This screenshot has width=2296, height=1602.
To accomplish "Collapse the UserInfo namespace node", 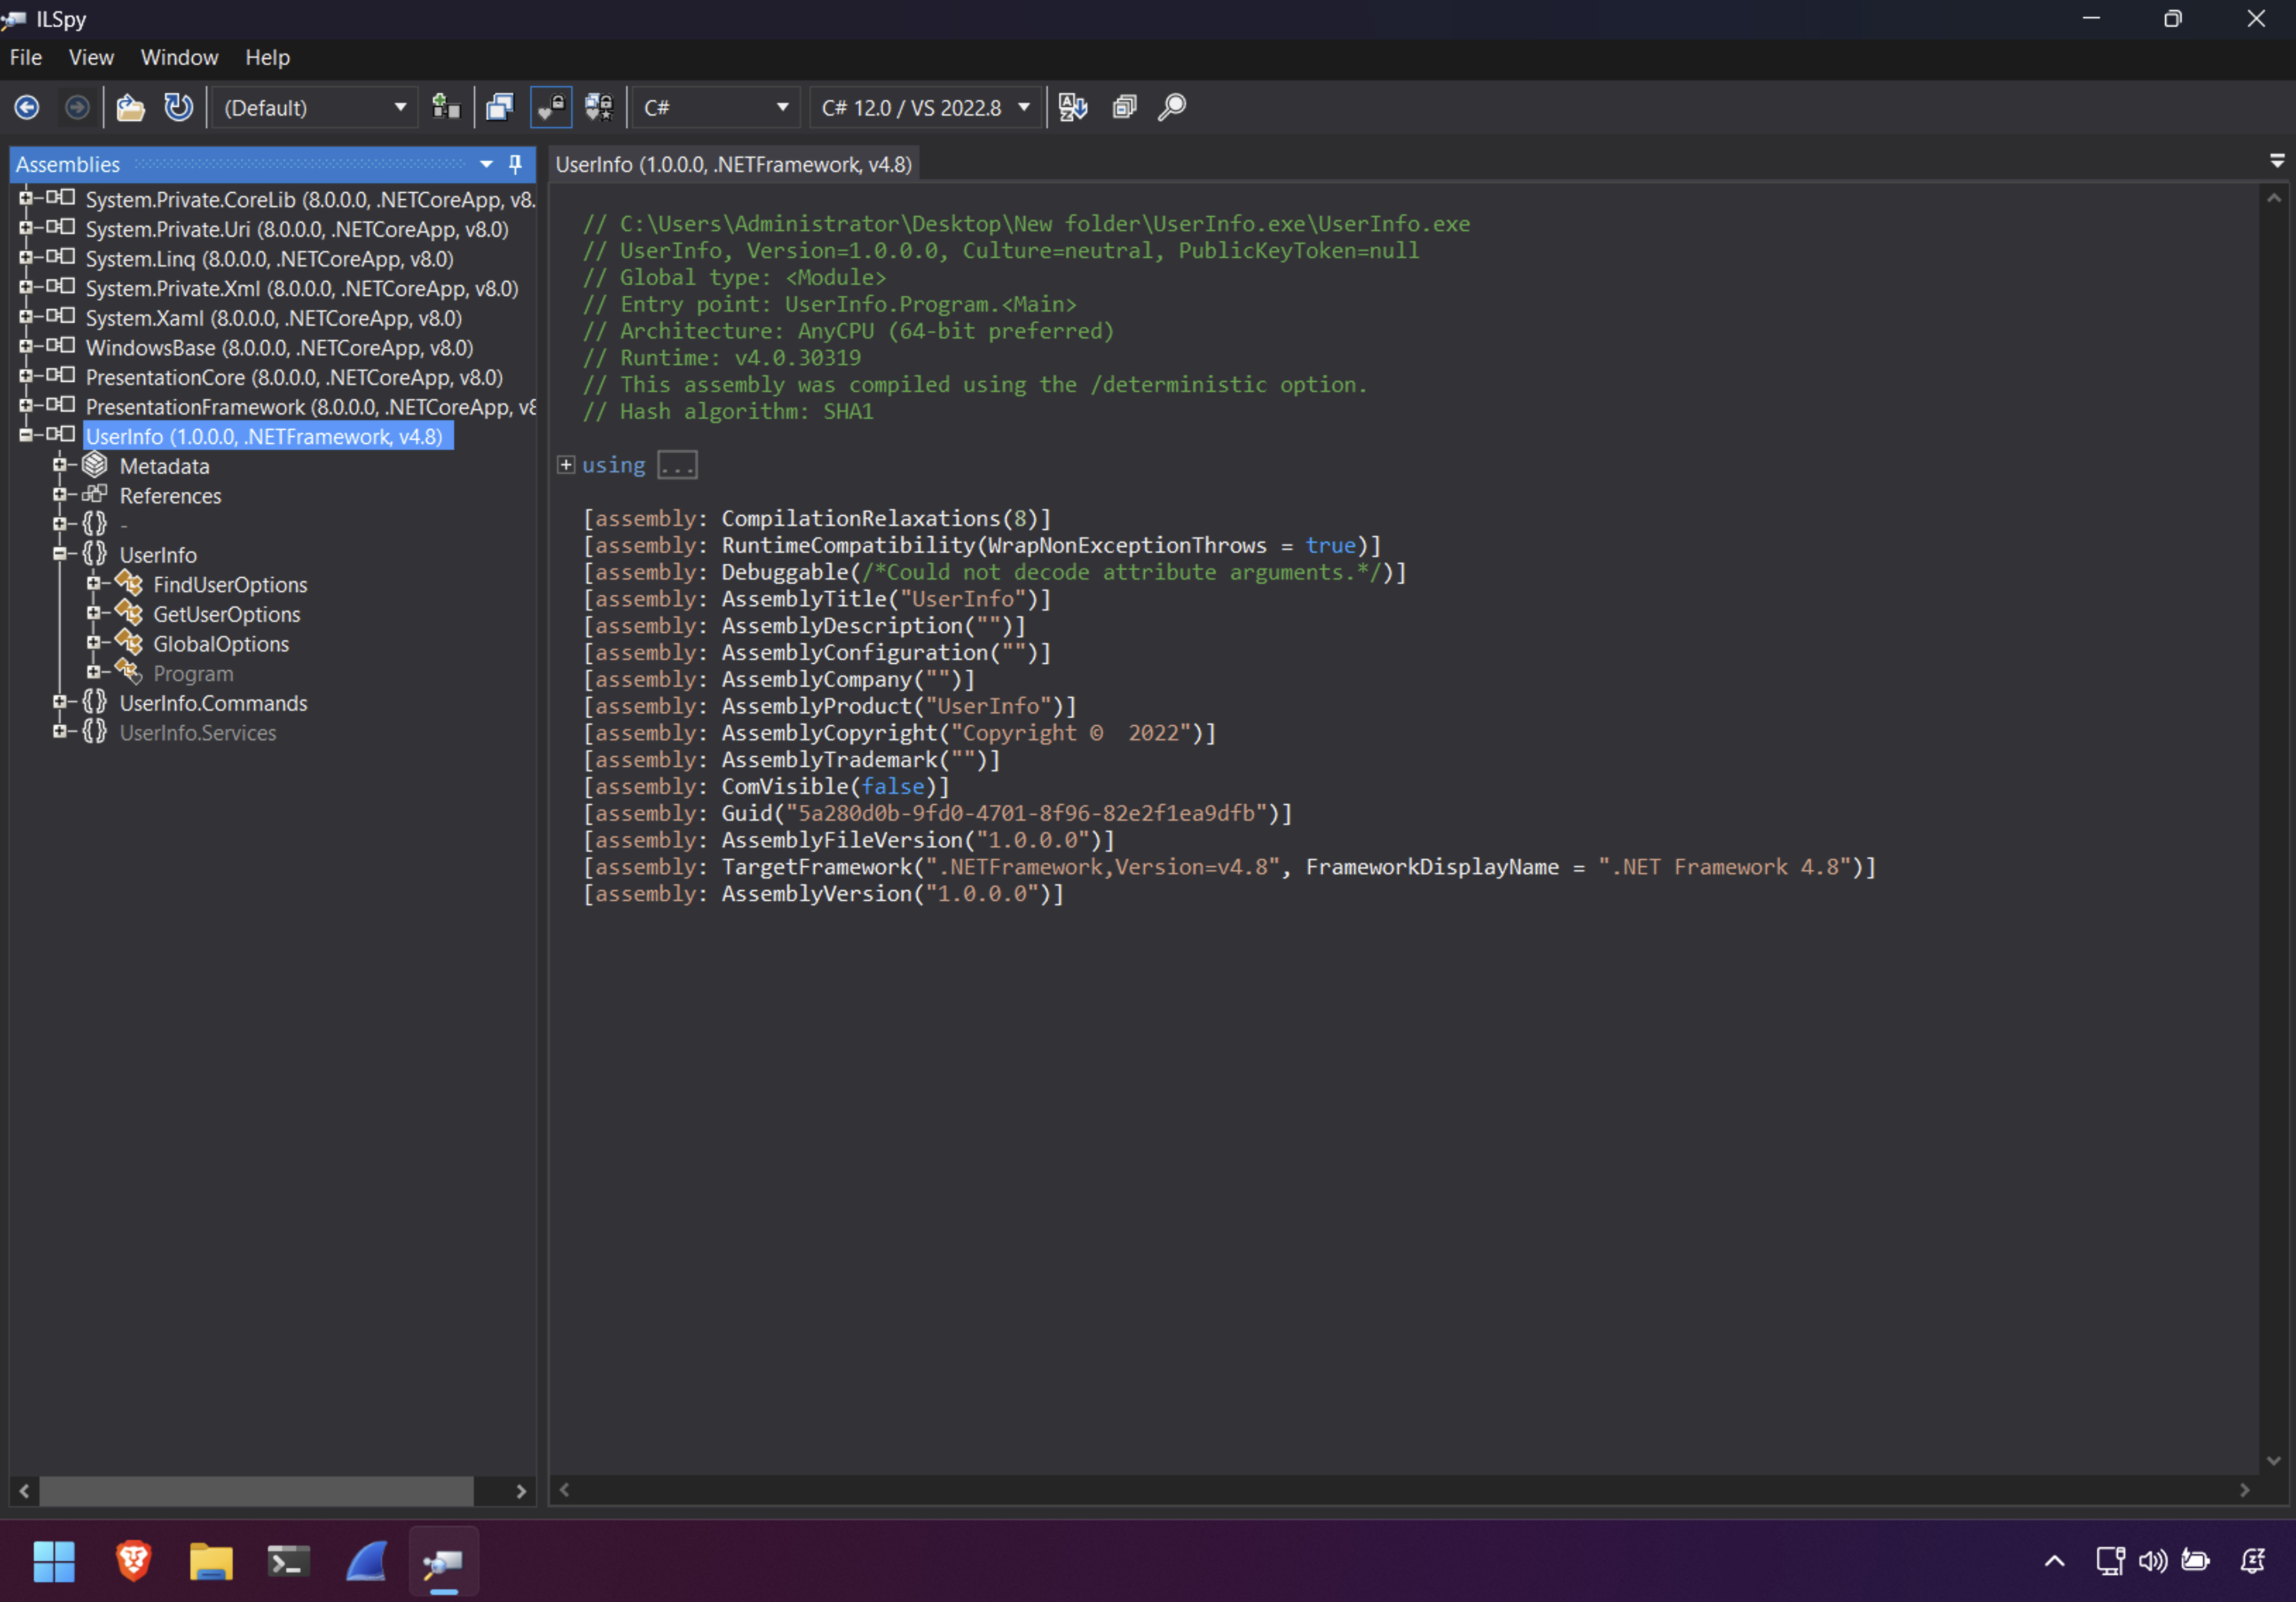I will [x=59, y=554].
